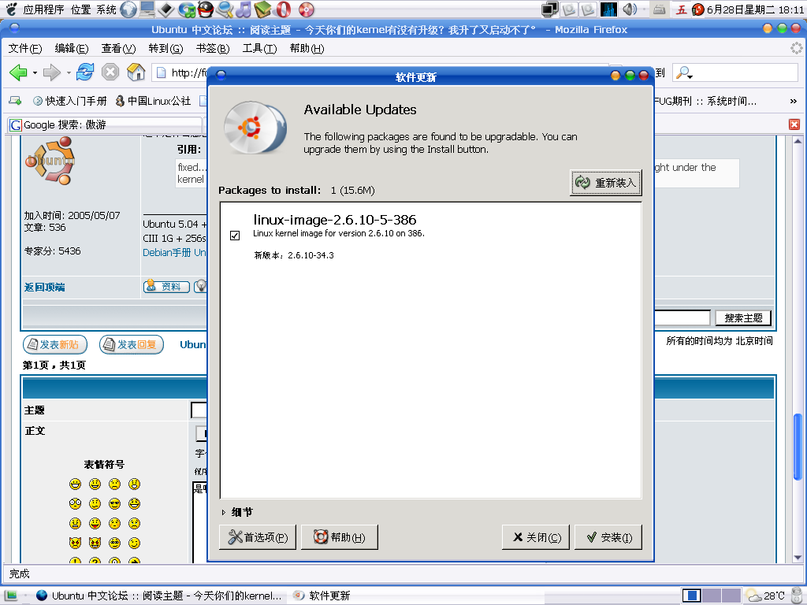Click the weather applet showing 28°C
The width and height of the screenshot is (807, 605).
tap(765, 596)
